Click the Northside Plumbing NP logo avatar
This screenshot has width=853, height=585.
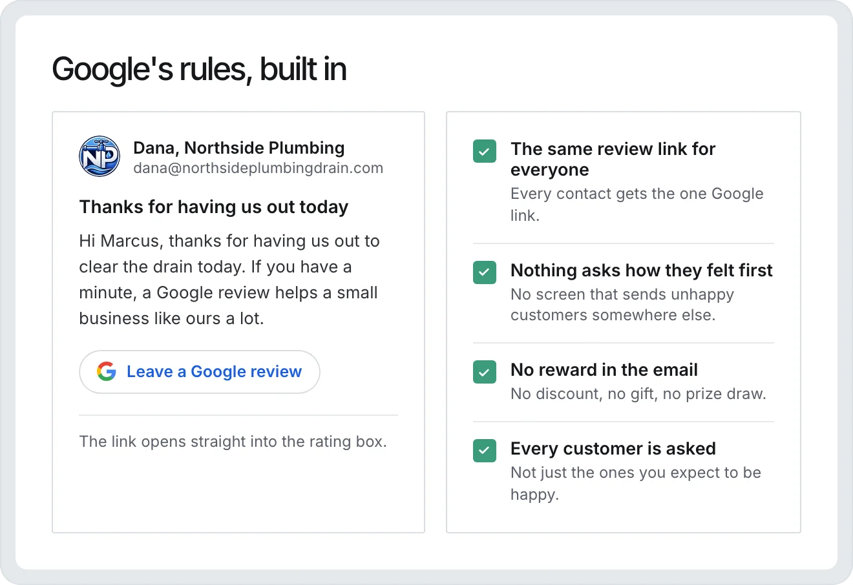pyautogui.click(x=100, y=156)
